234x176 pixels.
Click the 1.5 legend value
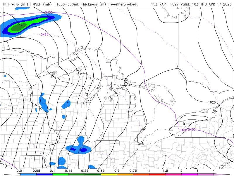click(165, 171)
